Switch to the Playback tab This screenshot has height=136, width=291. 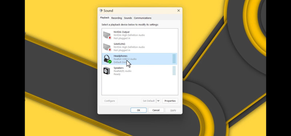click(x=105, y=18)
